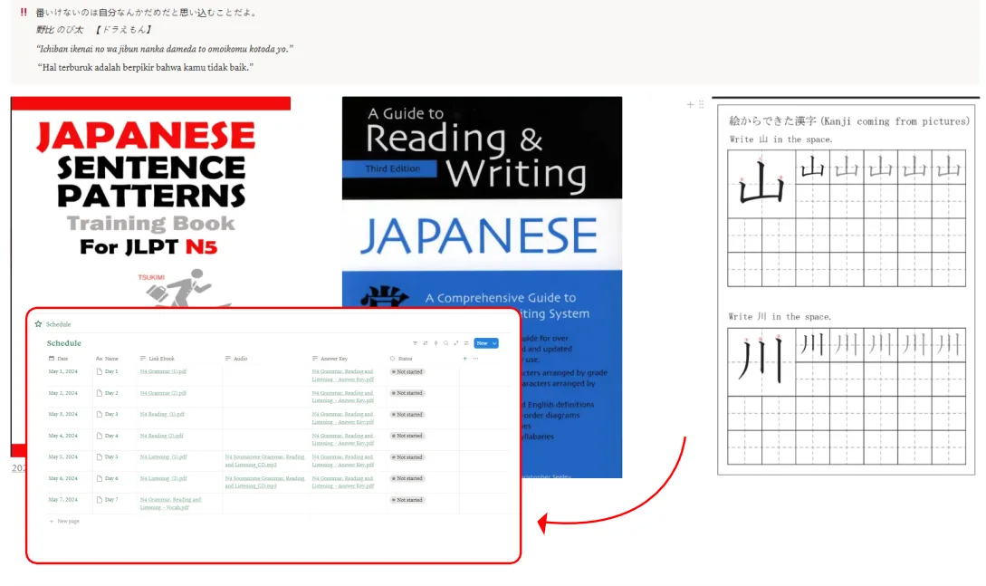Open the Vocab.pdf link in Day 7 row
986x586 pixels.
click(170, 504)
